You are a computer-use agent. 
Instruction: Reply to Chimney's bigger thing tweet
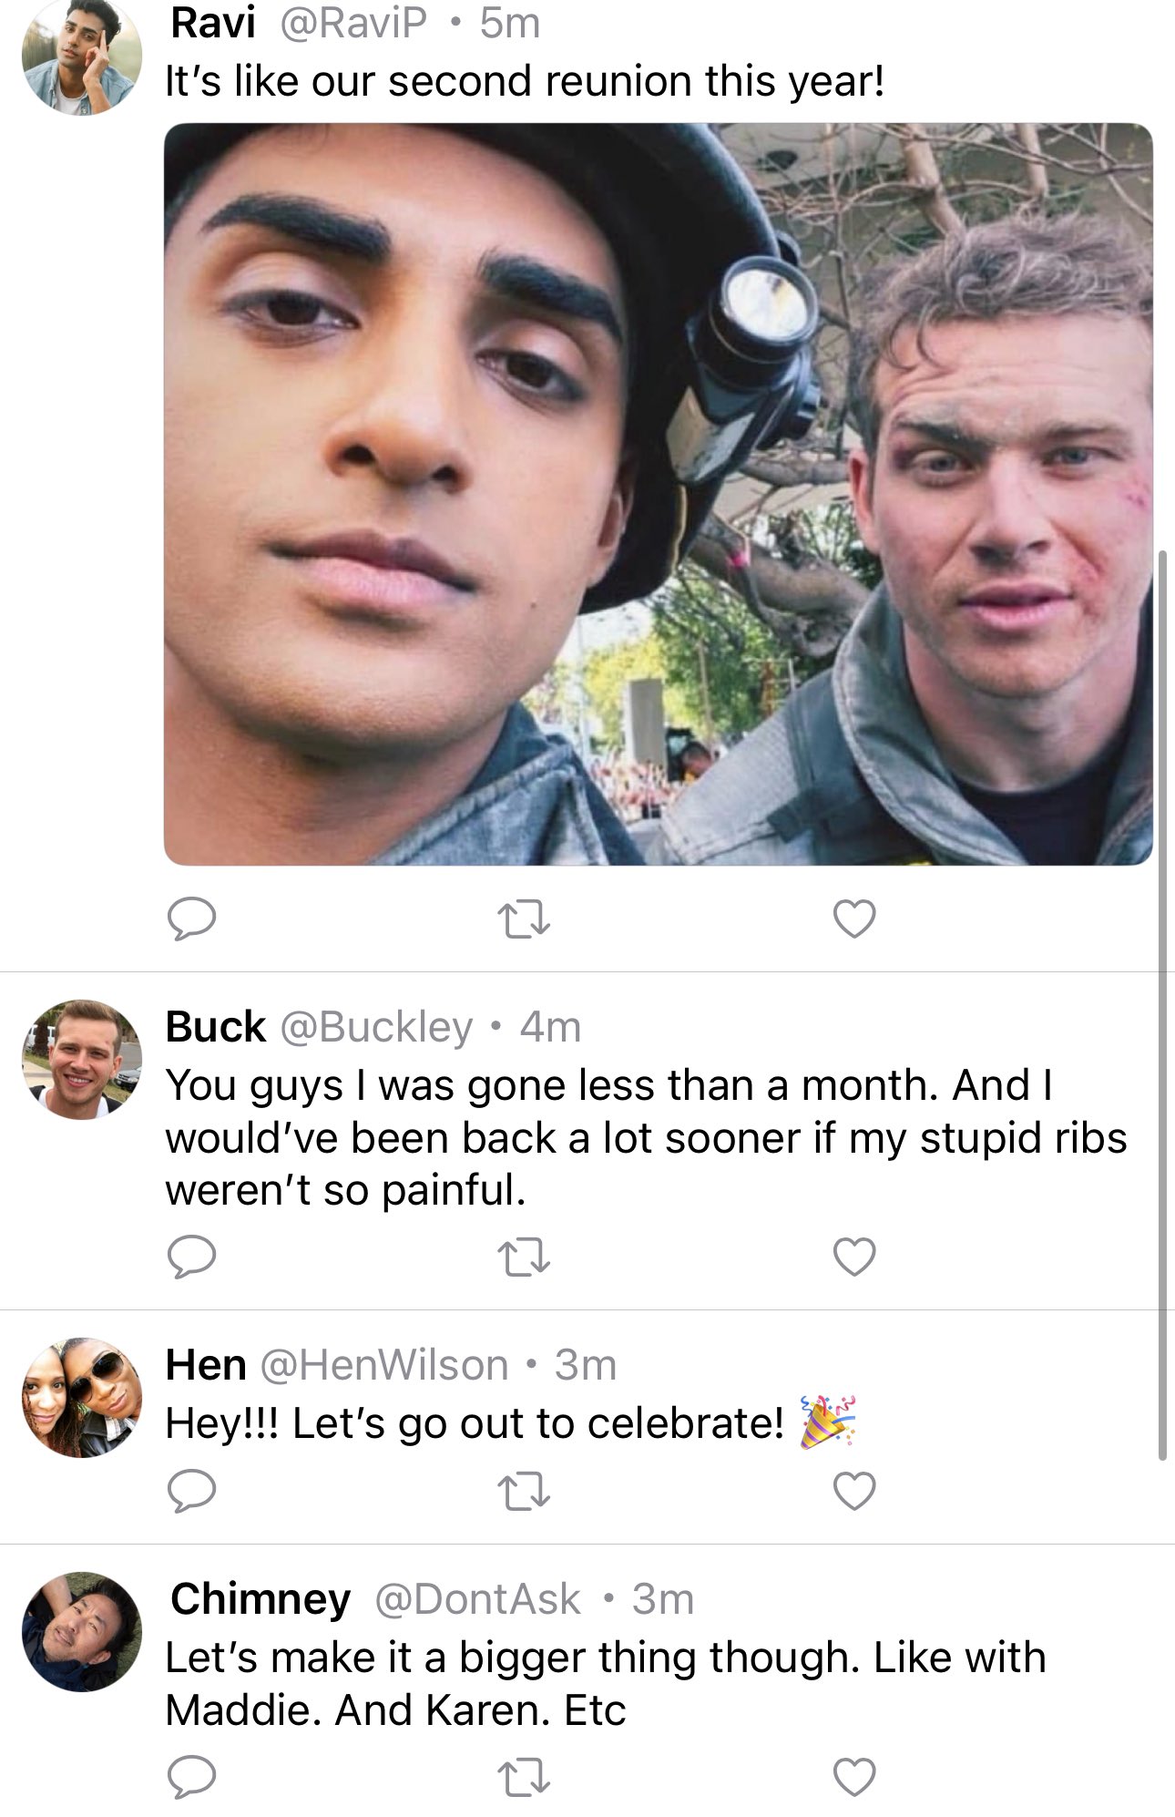(192, 1777)
